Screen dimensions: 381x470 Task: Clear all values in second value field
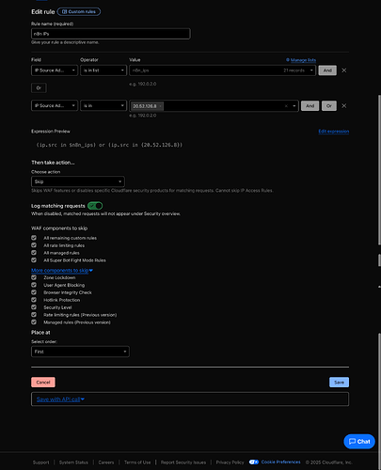click(x=286, y=106)
